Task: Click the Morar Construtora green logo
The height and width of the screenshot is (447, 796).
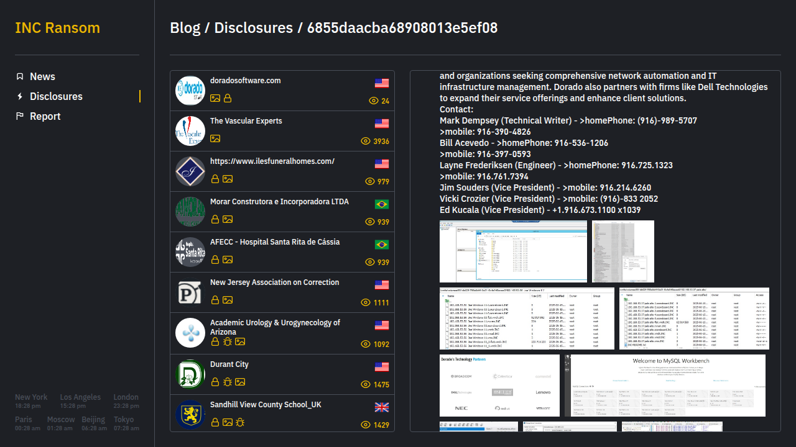Action: (190, 212)
